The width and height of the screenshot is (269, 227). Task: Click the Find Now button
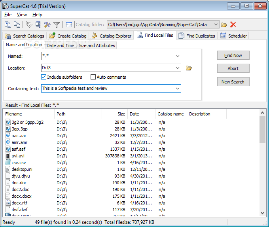coord(233,55)
